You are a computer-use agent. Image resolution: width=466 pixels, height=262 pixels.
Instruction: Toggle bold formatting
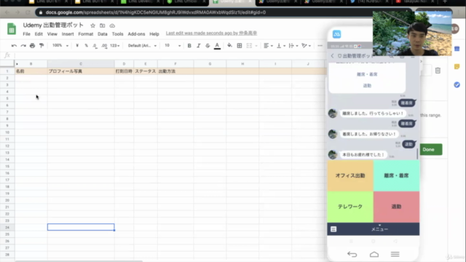click(189, 46)
